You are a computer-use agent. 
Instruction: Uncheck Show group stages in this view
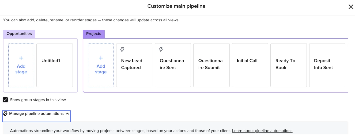[5, 100]
